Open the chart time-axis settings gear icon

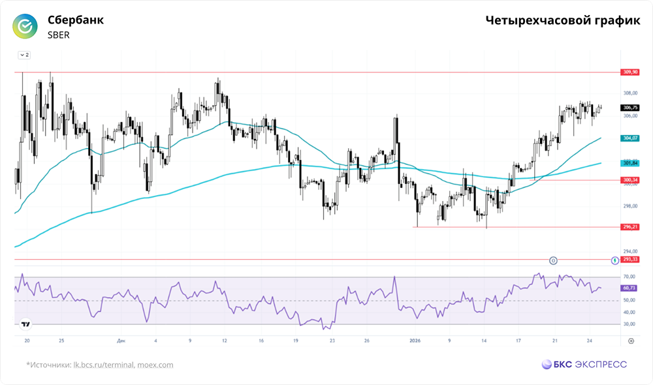[631, 341]
